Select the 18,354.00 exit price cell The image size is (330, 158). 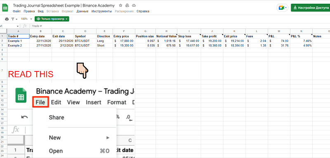click(234, 46)
